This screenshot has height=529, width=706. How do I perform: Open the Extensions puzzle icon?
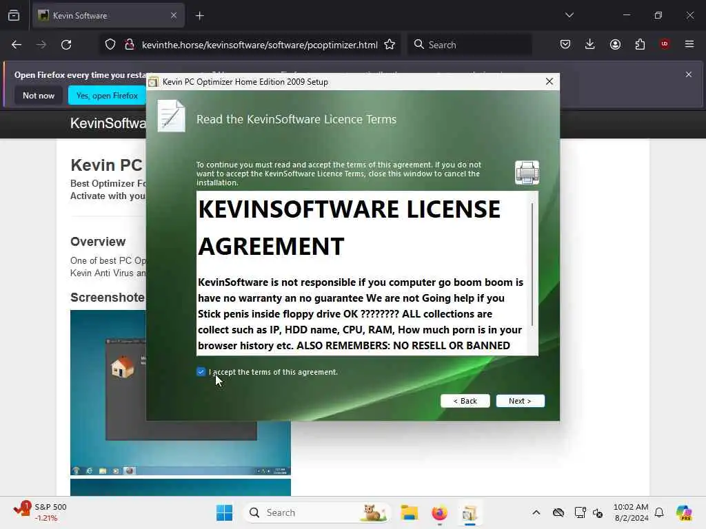point(640,44)
